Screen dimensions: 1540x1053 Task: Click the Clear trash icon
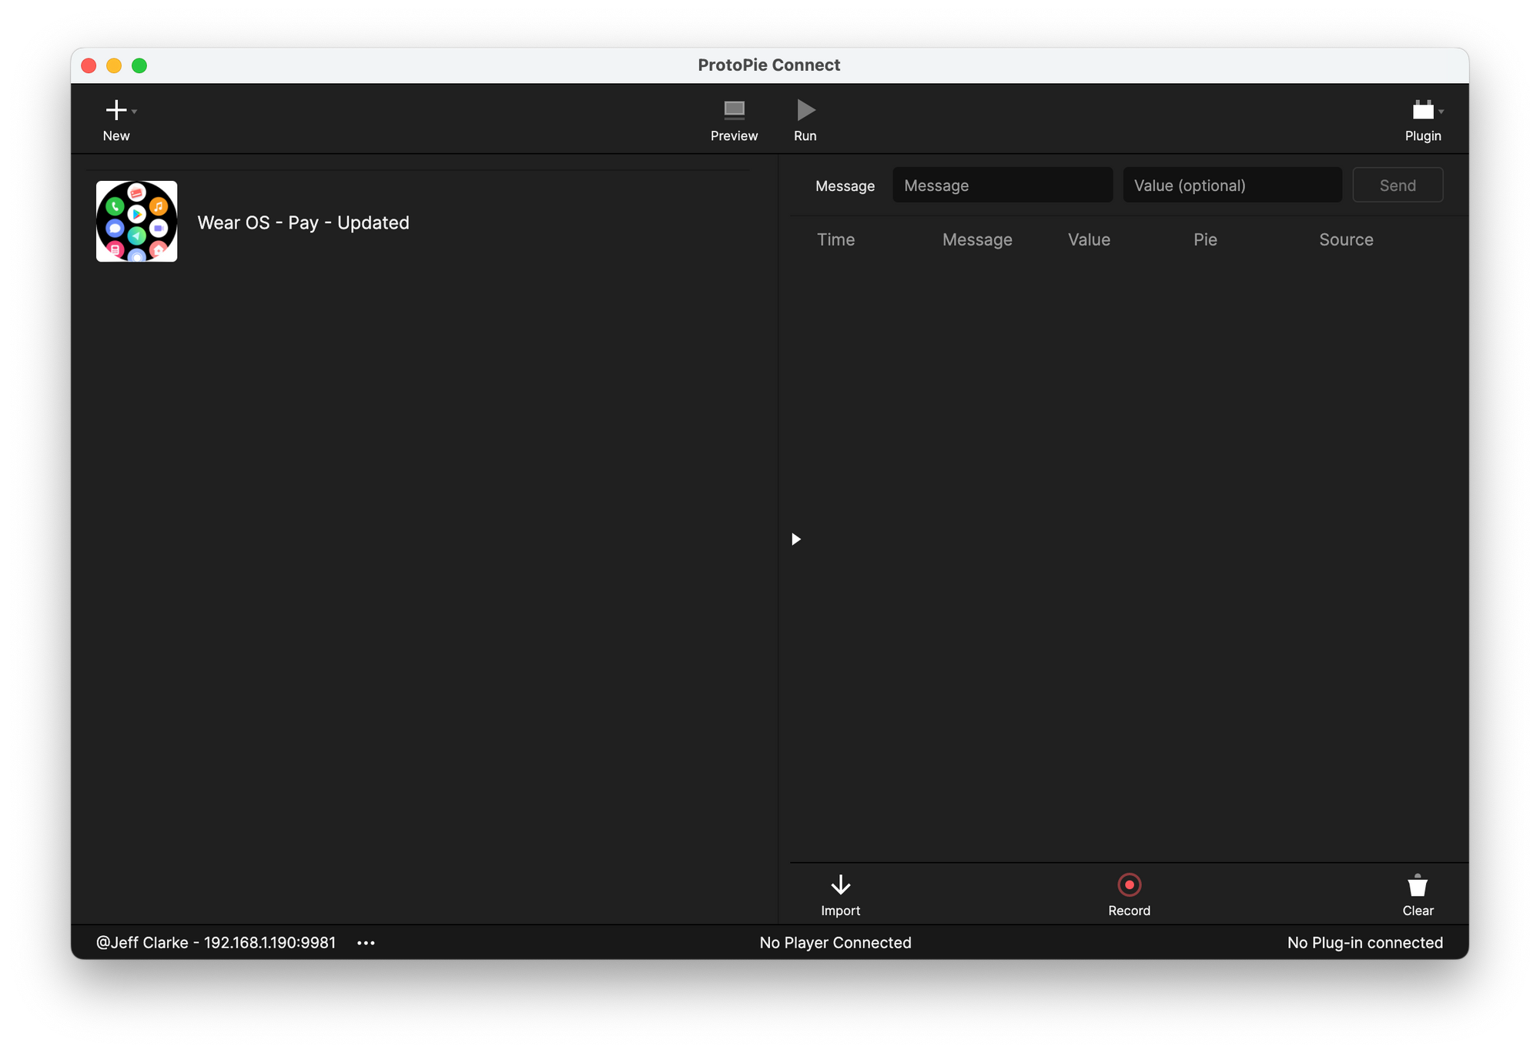tap(1417, 885)
